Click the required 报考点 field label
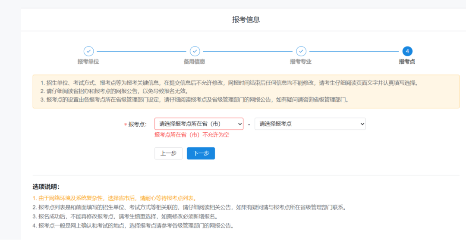 (x=137, y=124)
